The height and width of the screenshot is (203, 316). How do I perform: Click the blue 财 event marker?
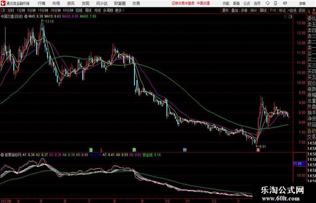pyautogui.click(x=185, y=150)
